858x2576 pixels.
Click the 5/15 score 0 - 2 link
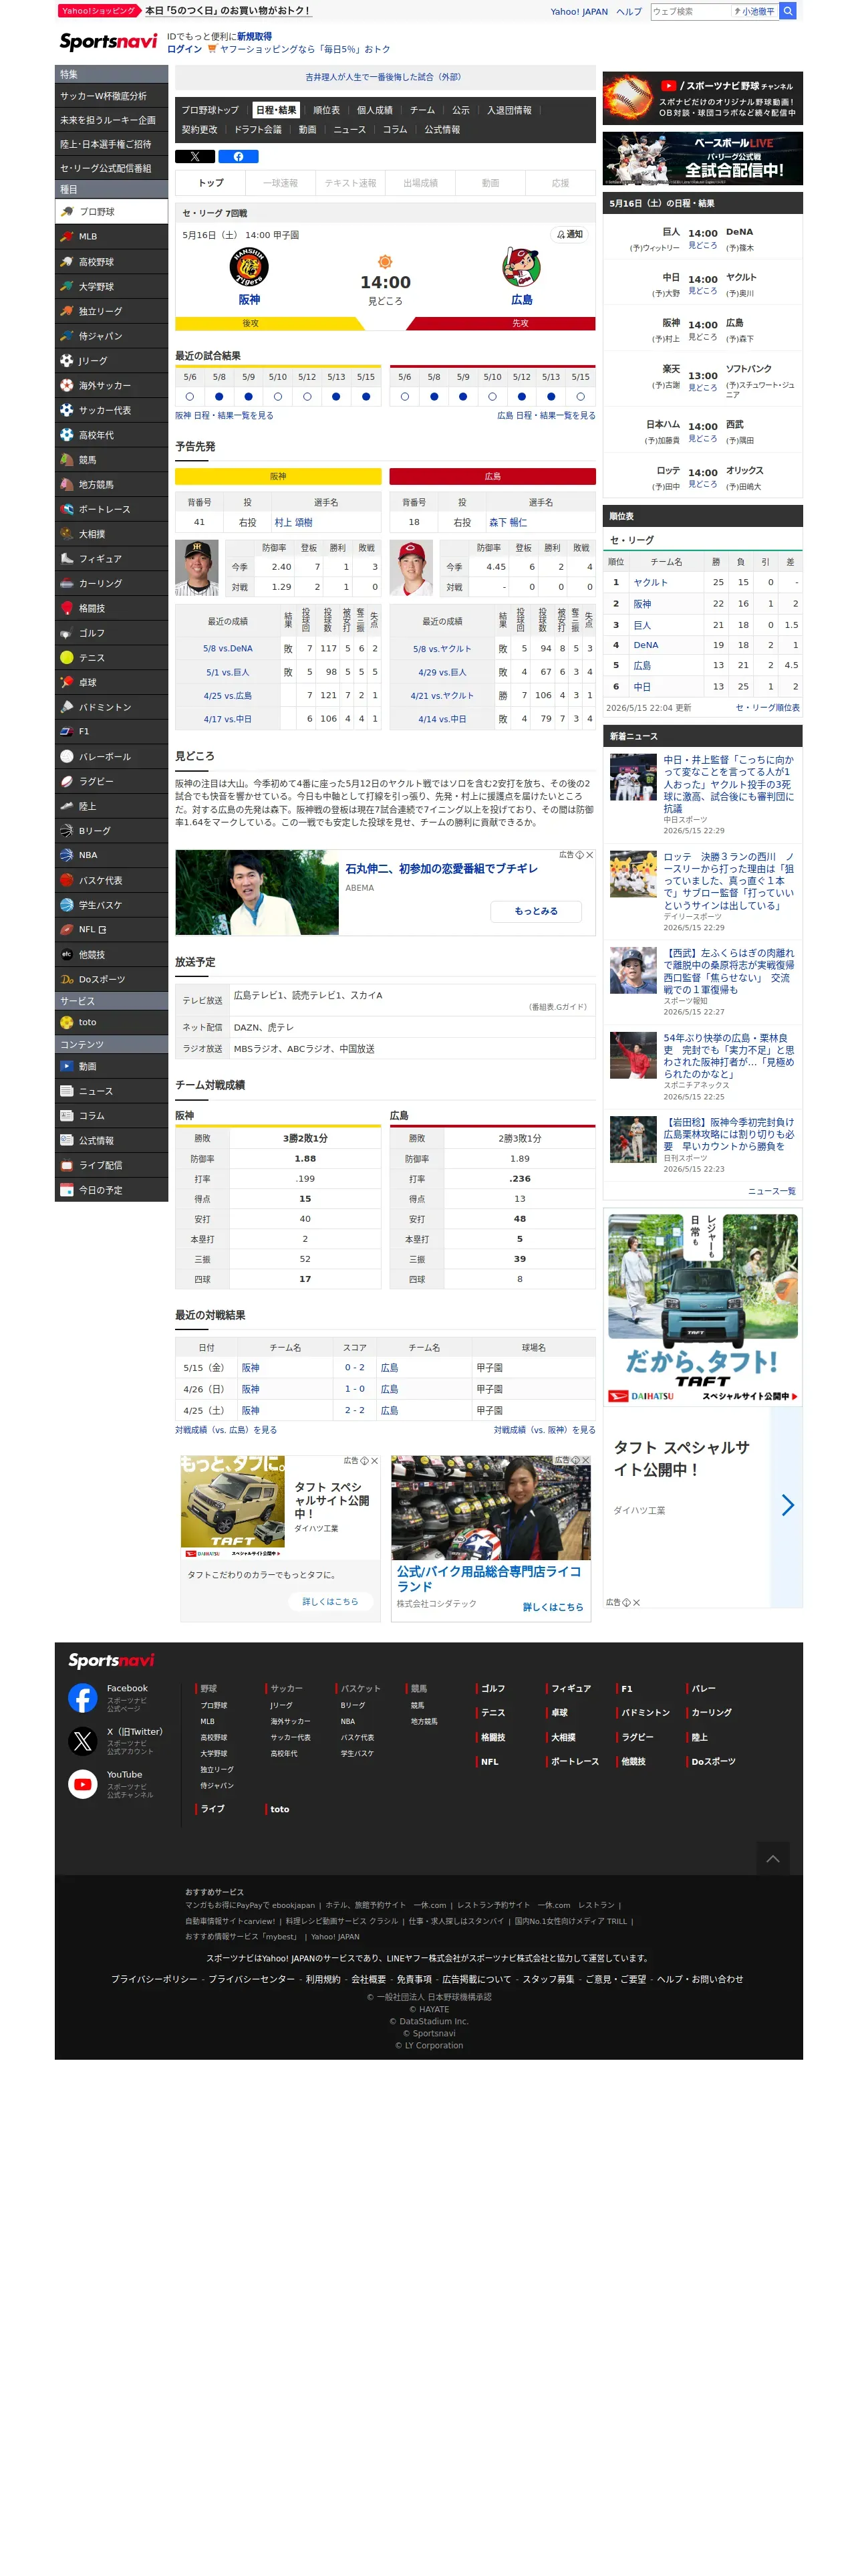[355, 1367]
